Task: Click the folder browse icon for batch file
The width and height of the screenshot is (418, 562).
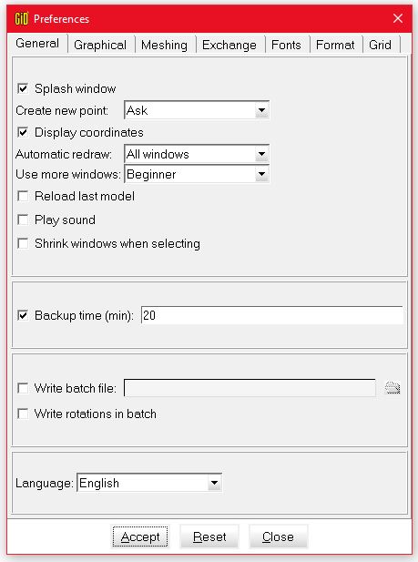Action: point(393,388)
